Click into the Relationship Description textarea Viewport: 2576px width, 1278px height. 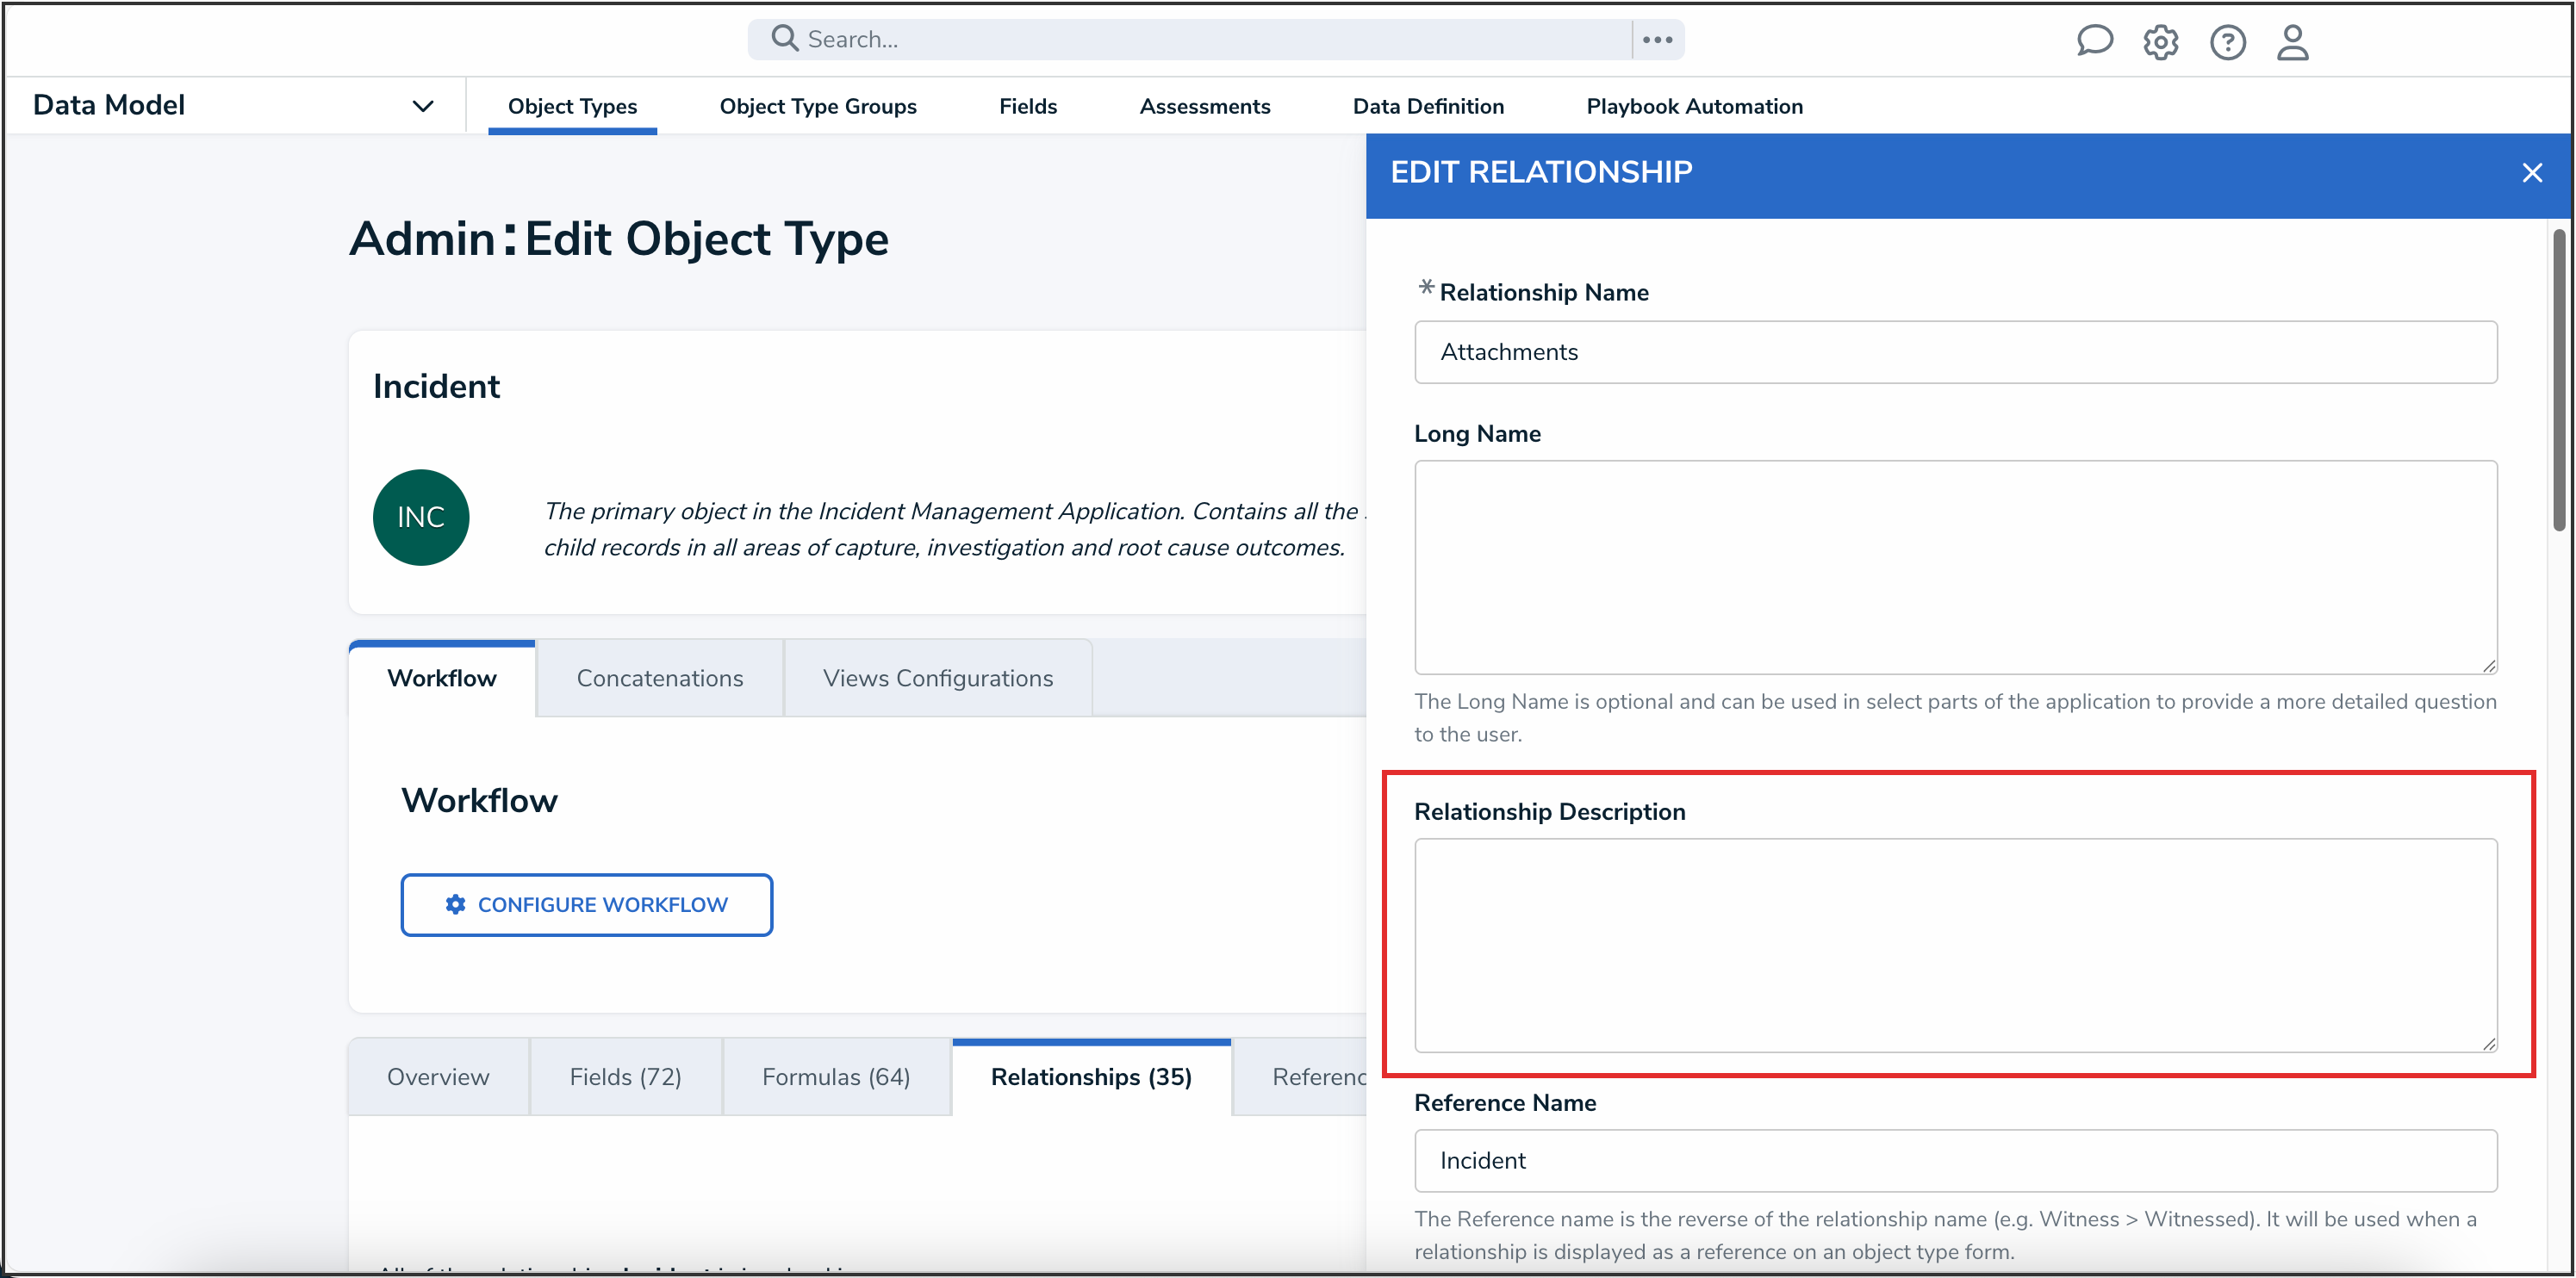(1955, 946)
